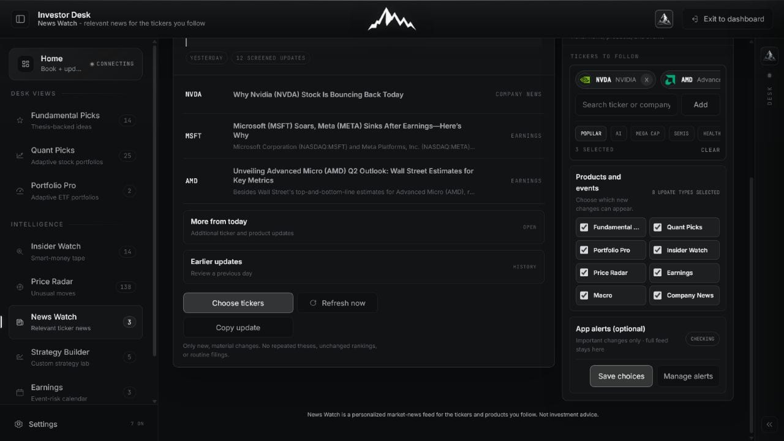Toggle the sidebar panel icon
The image size is (784, 441).
click(20, 19)
